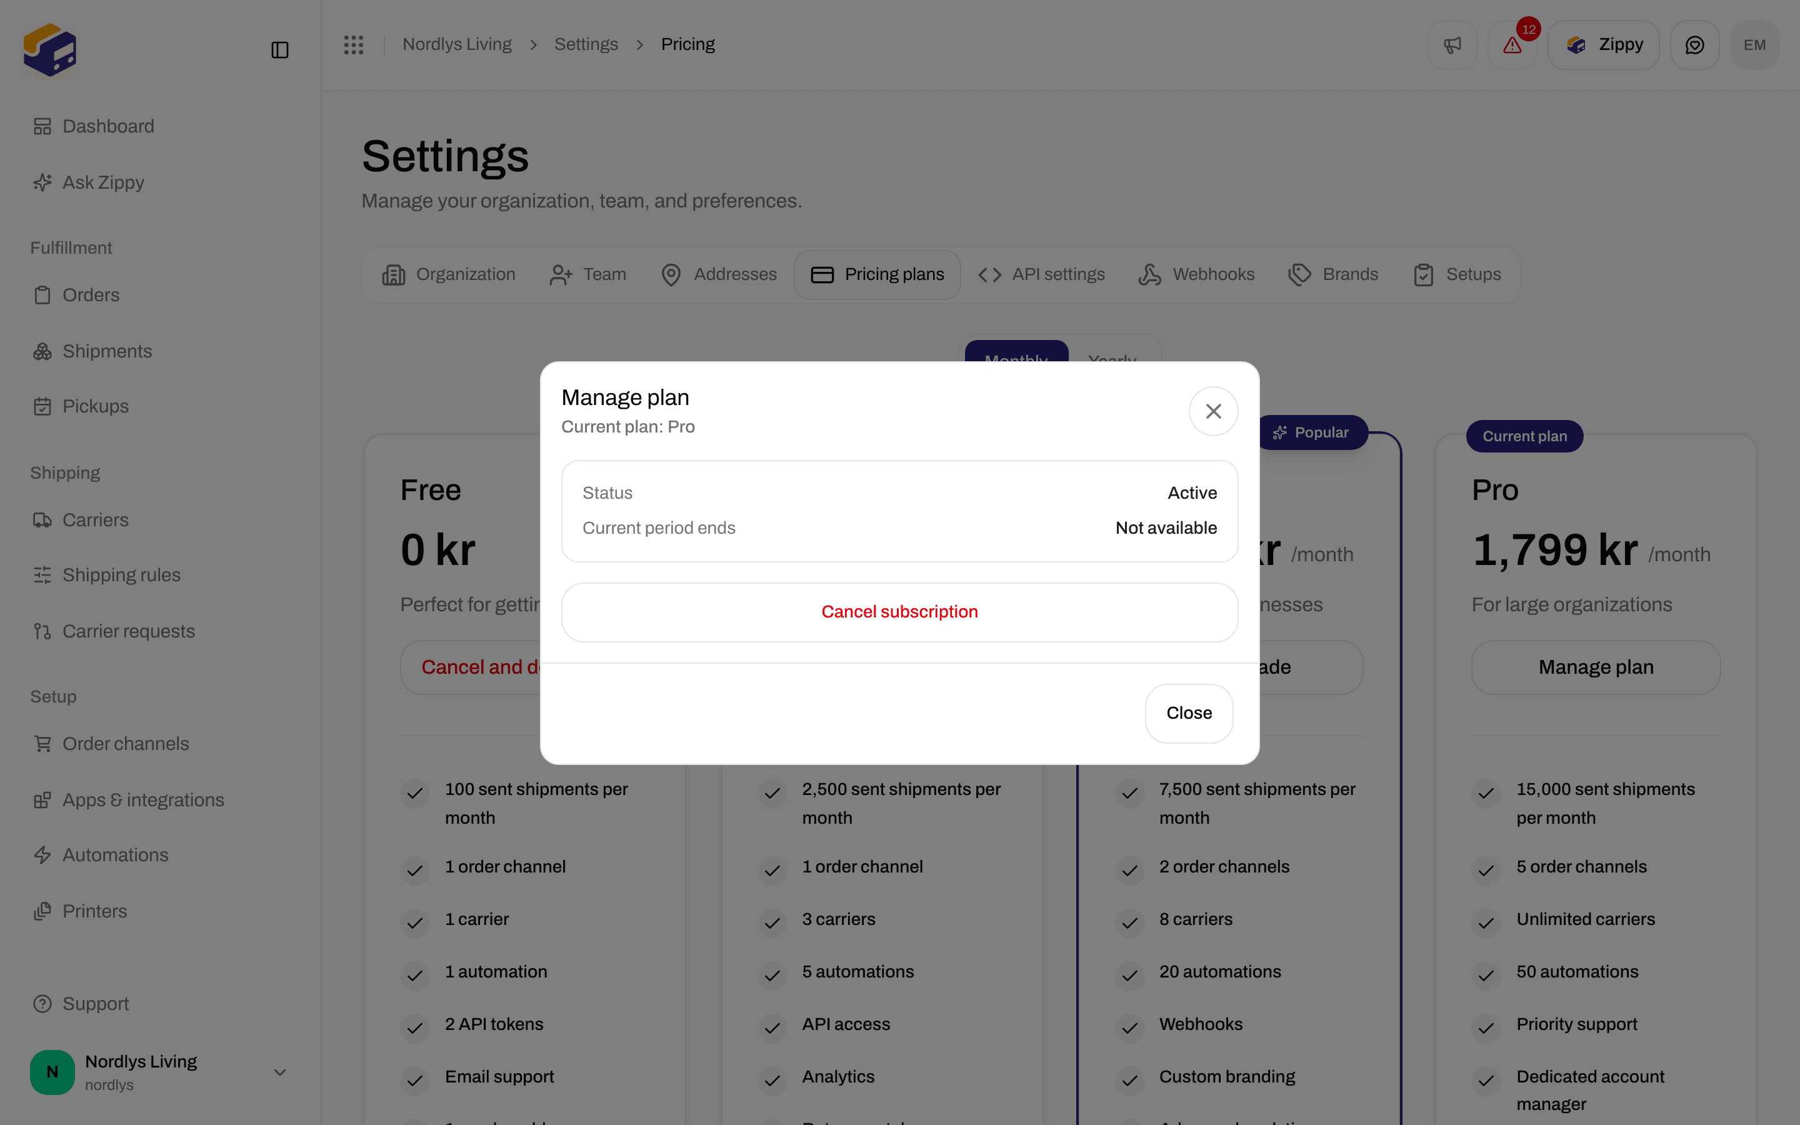Click 'Custom branding' feature text
This screenshot has width=1800, height=1125.
pos(1226,1077)
